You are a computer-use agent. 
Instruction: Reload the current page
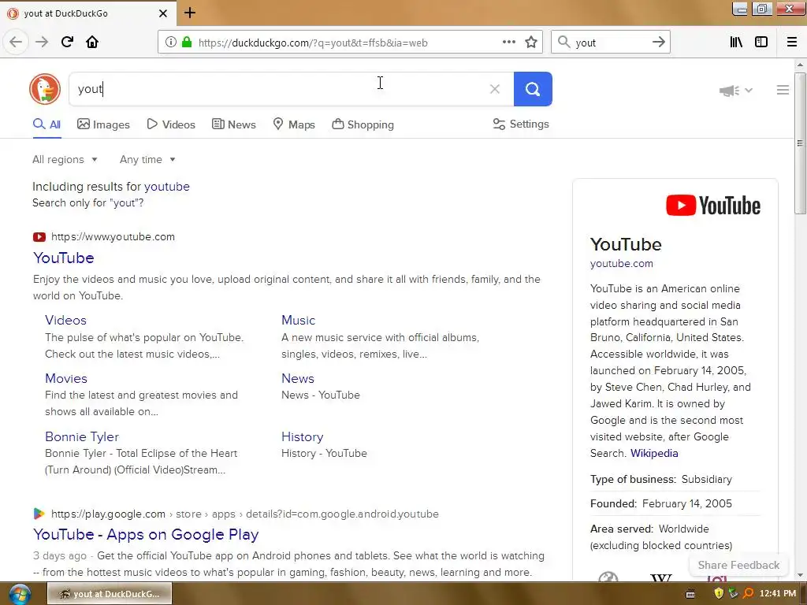(x=67, y=43)
